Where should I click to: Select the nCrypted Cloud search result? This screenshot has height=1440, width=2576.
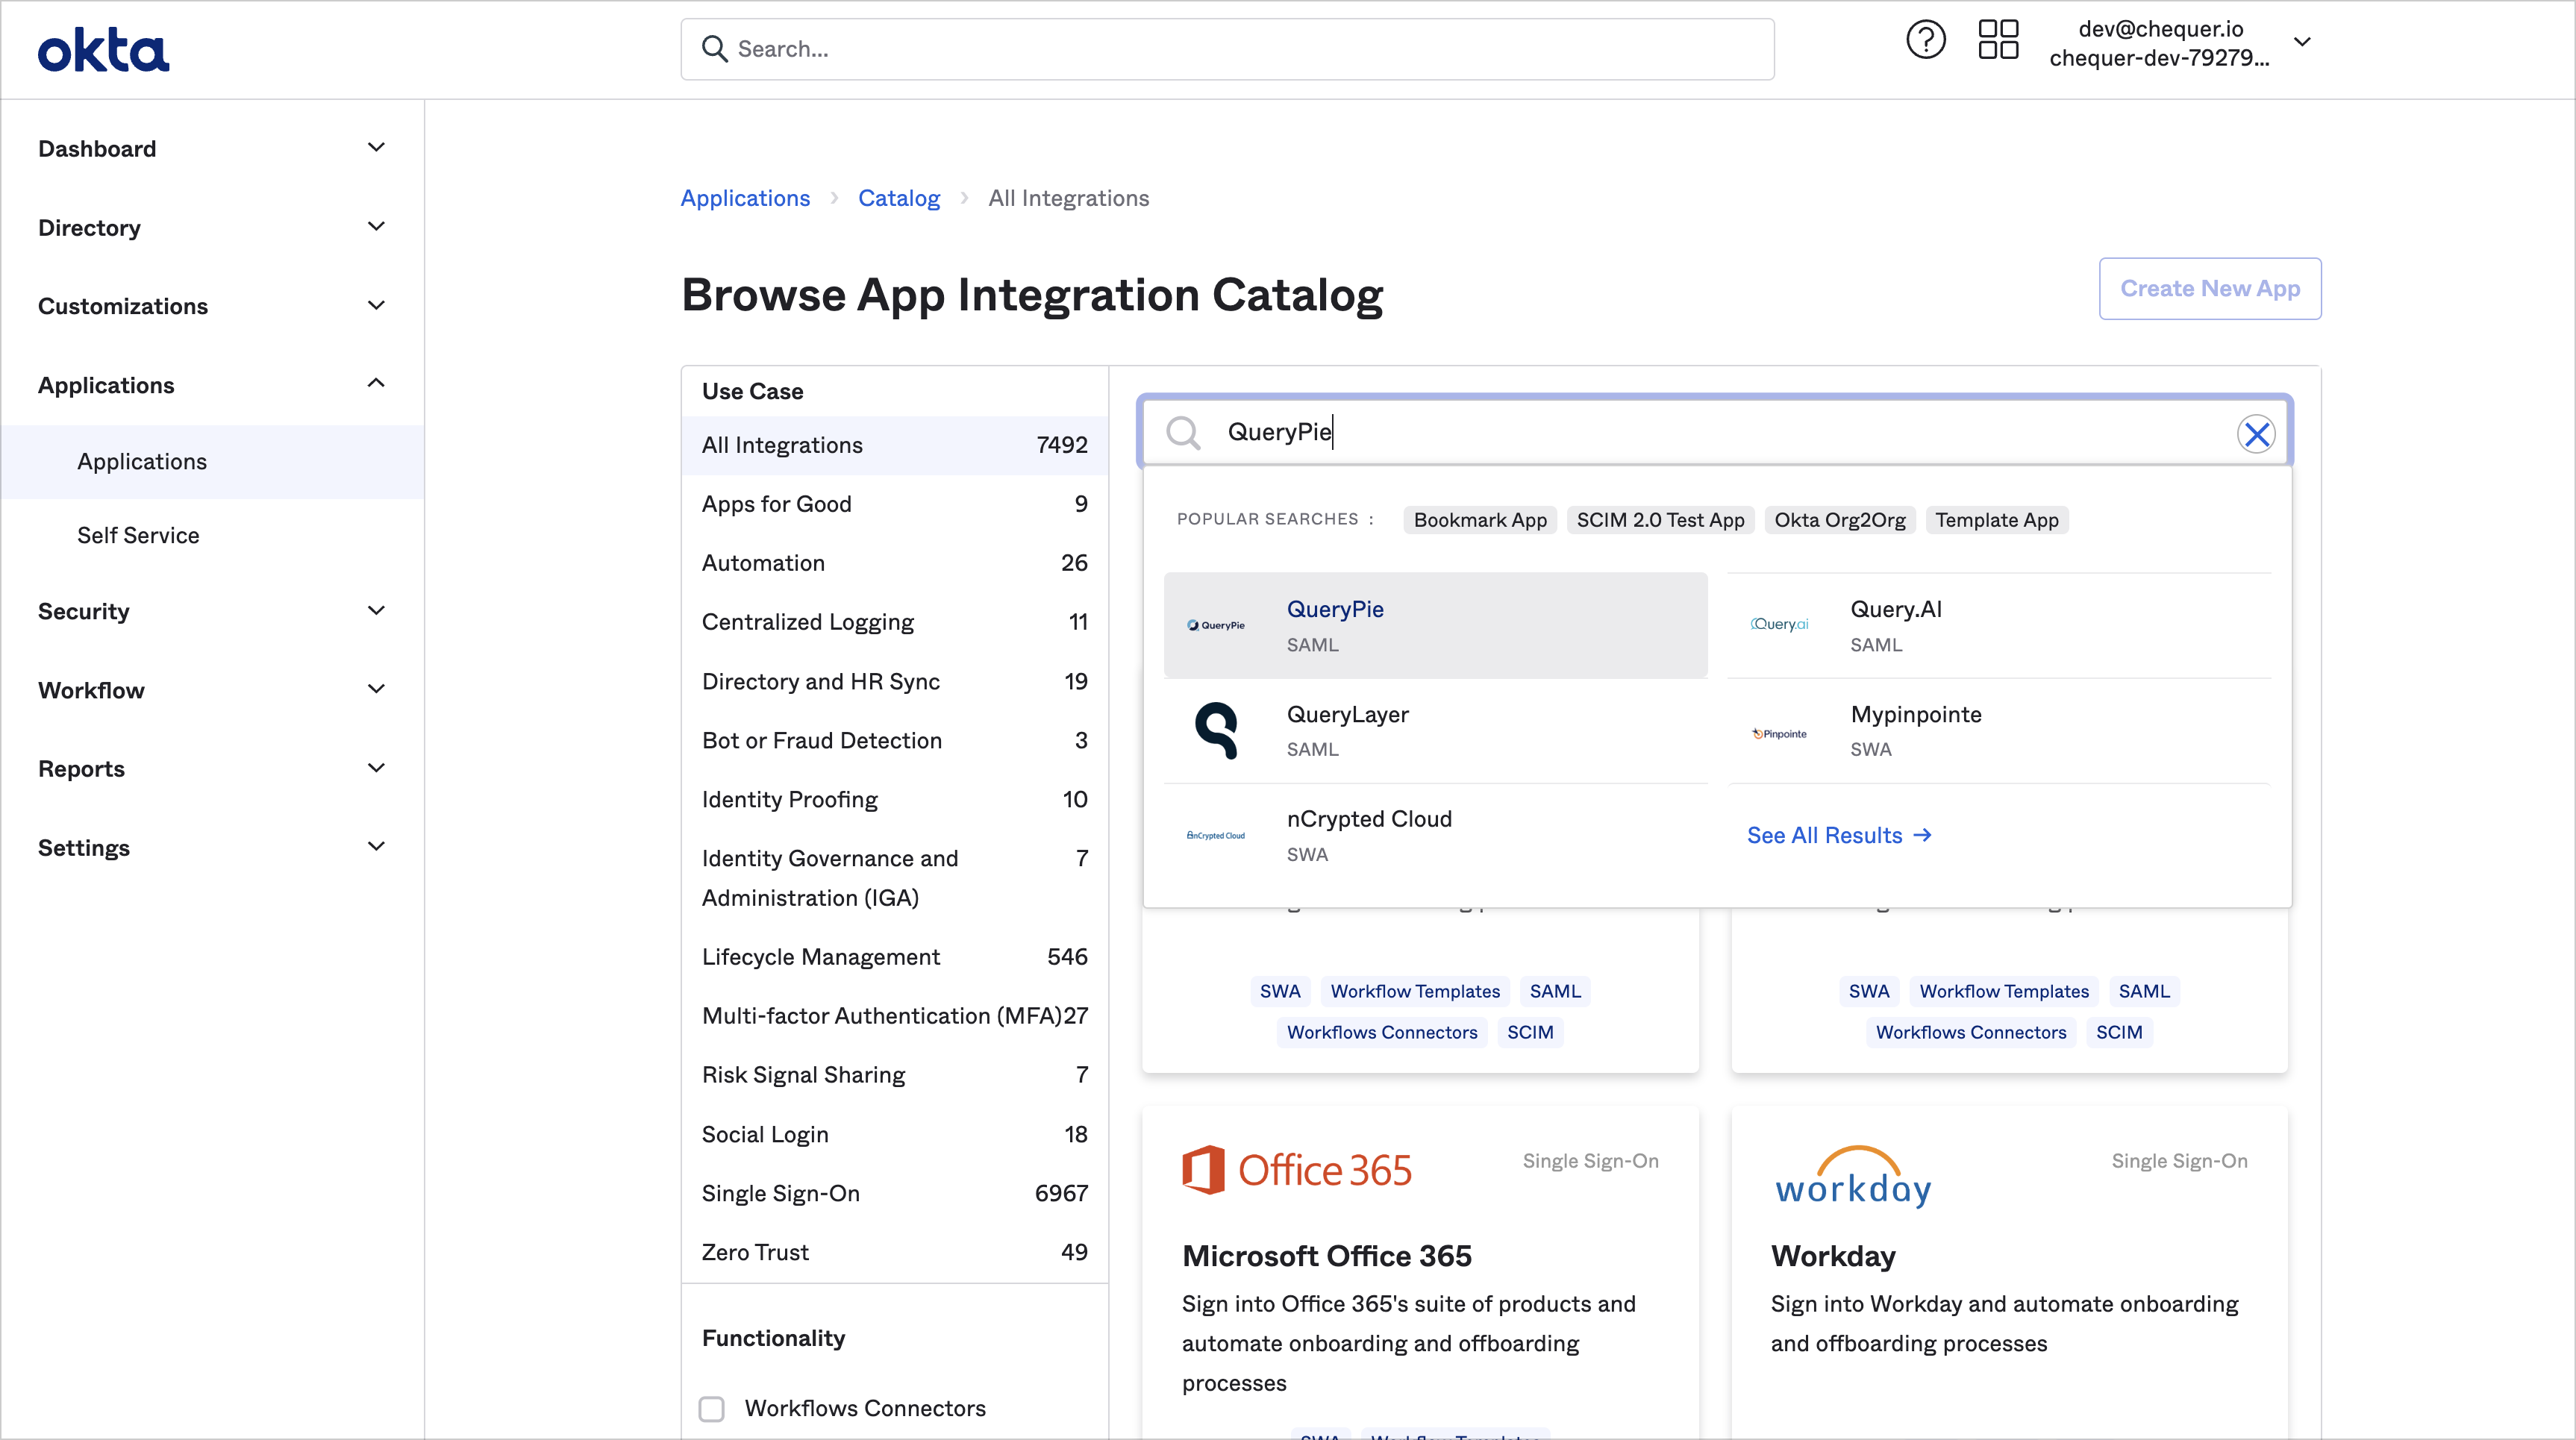click(1435, 836)
